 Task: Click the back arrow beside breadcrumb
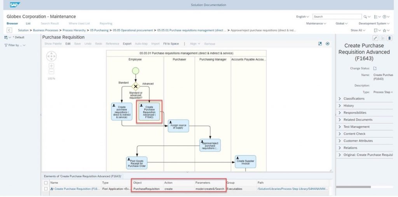tap(9, 30)
